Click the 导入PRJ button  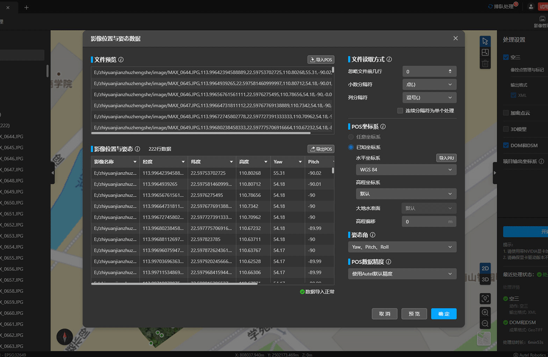pos(446,158)
